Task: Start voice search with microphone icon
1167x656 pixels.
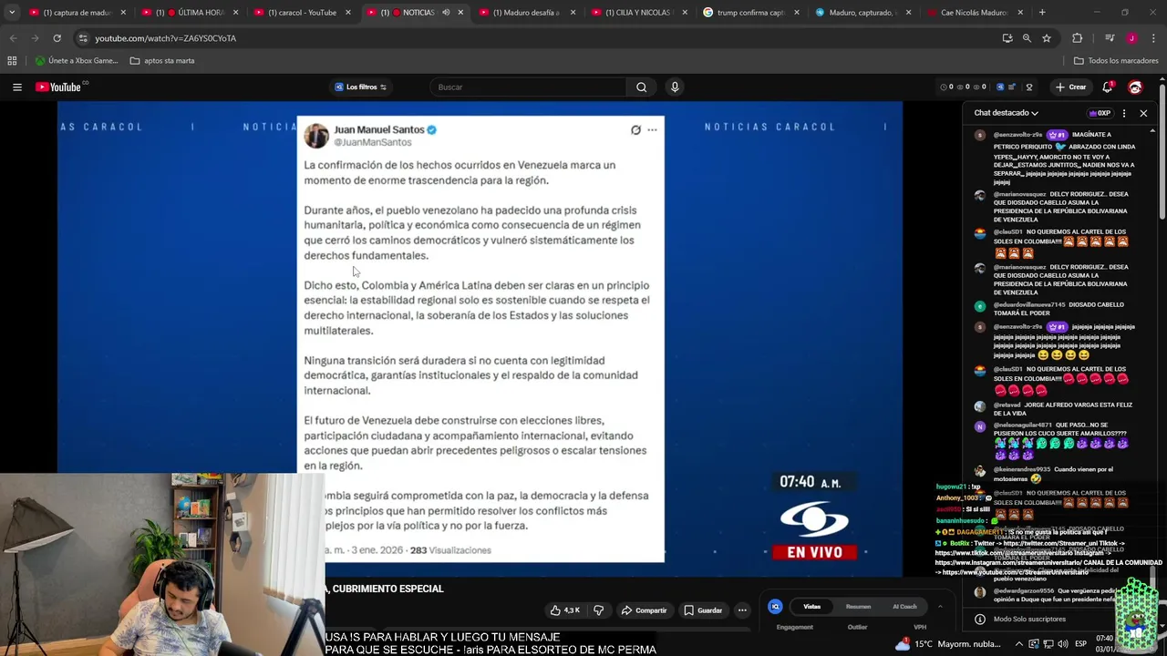Action: pyautogui.click(x=675, y=87)
